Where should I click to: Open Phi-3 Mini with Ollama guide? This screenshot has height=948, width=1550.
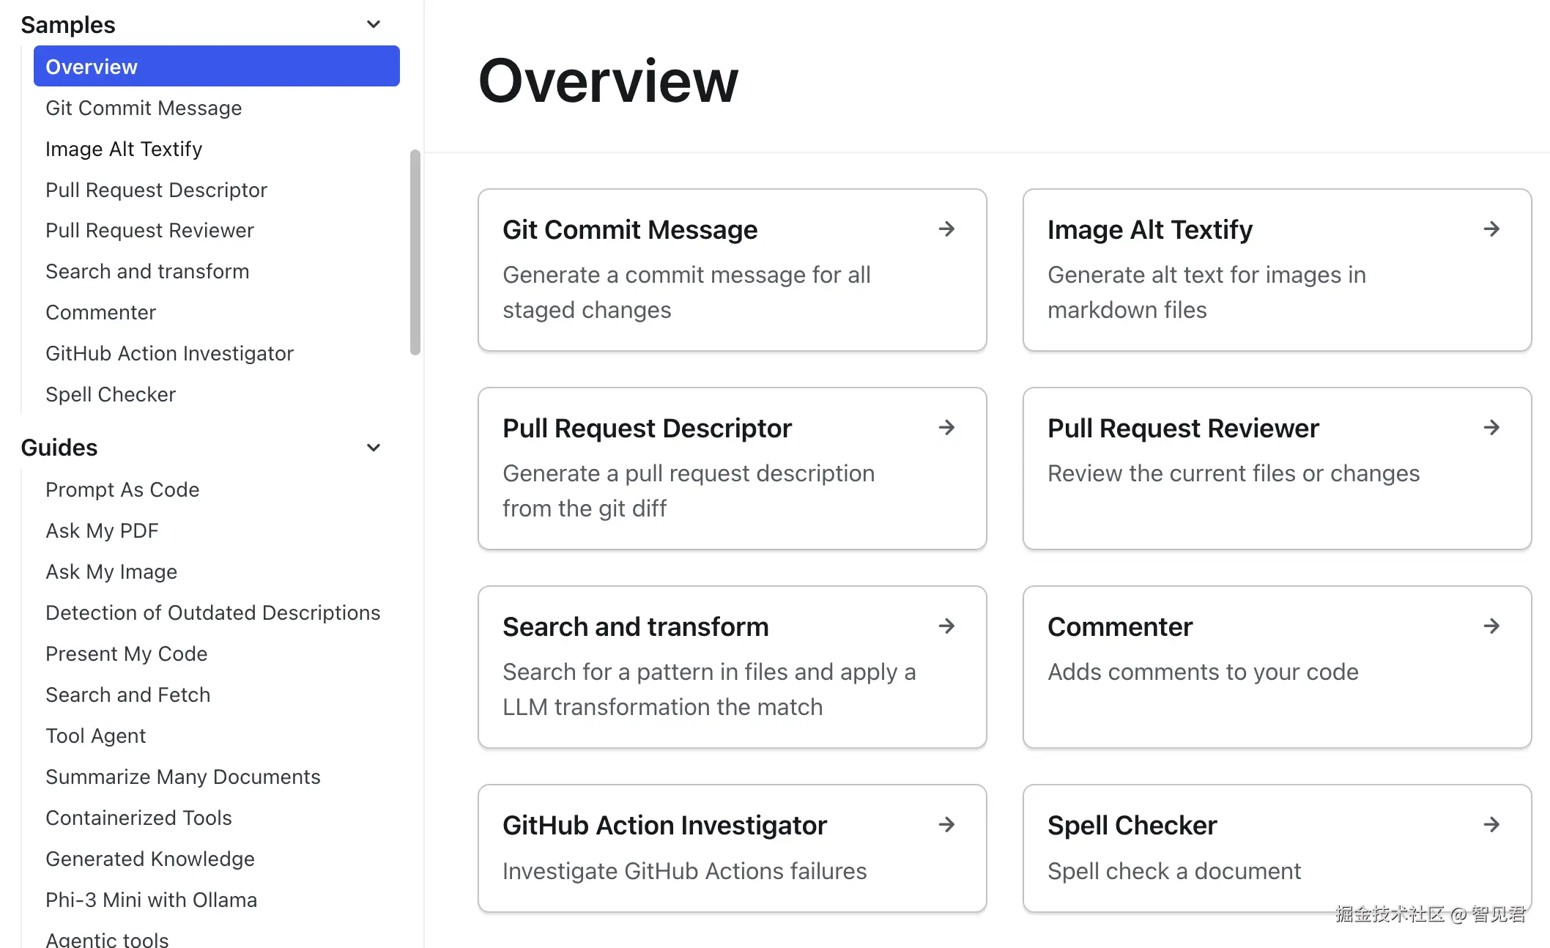151,900
